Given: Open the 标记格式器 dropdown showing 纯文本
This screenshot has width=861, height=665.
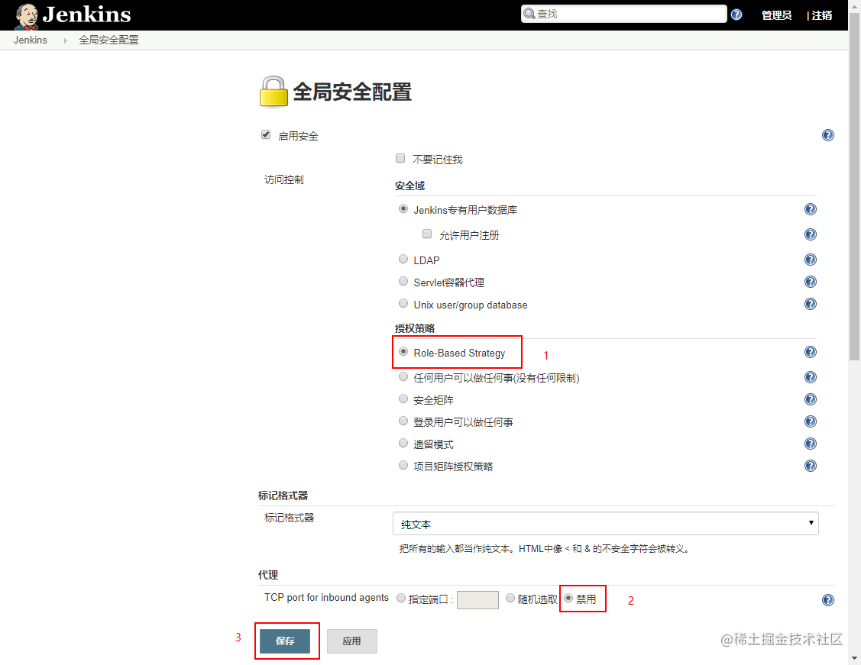Looking at the screenshot, I should (606, 524).
